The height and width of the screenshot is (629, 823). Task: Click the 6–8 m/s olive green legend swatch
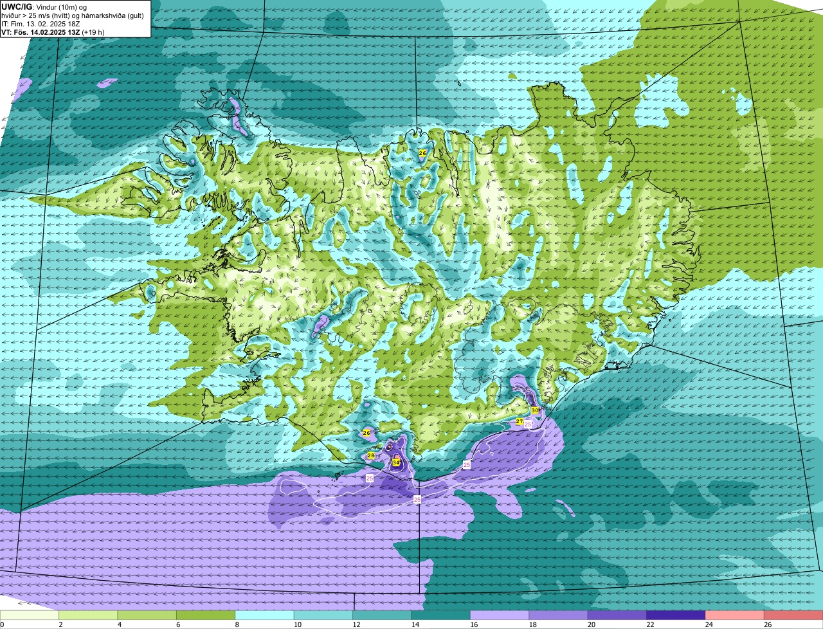click(206, 615)
